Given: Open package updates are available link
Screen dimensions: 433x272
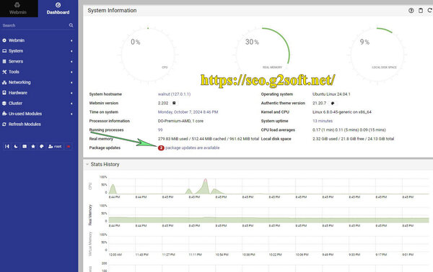Looking at the screenshot, I should [x=193, y=148].
